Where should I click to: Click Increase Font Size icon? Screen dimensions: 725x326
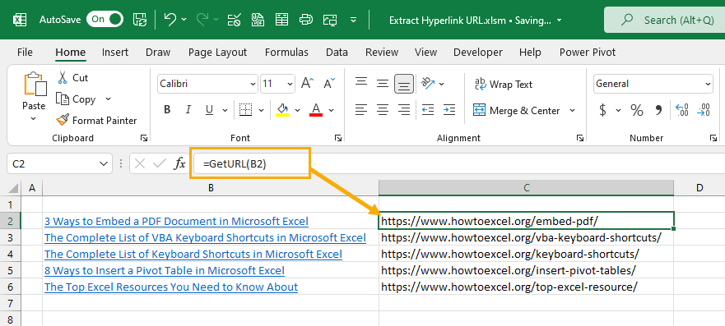[x=308, y=84]
